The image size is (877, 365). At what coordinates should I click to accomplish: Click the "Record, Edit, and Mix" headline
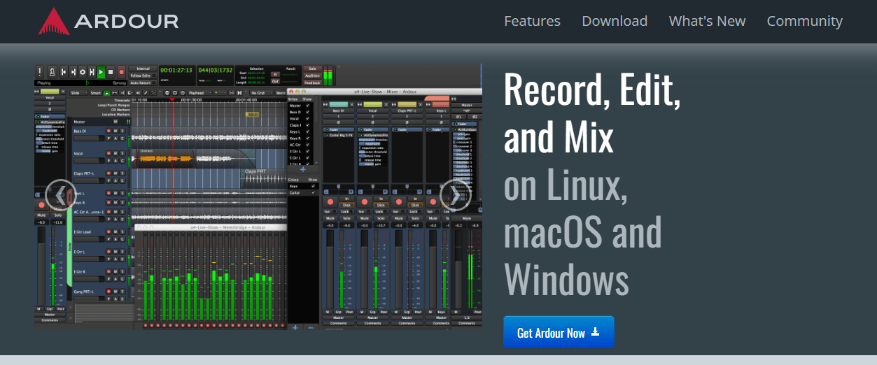click(x=592, y=114)
